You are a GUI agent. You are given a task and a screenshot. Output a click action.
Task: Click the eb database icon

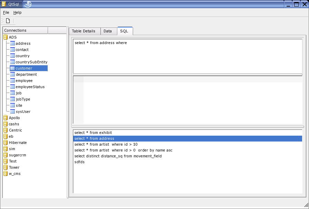(6, 136)
